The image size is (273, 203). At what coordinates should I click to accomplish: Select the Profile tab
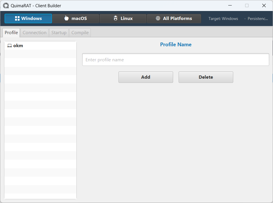coord(11,32)
